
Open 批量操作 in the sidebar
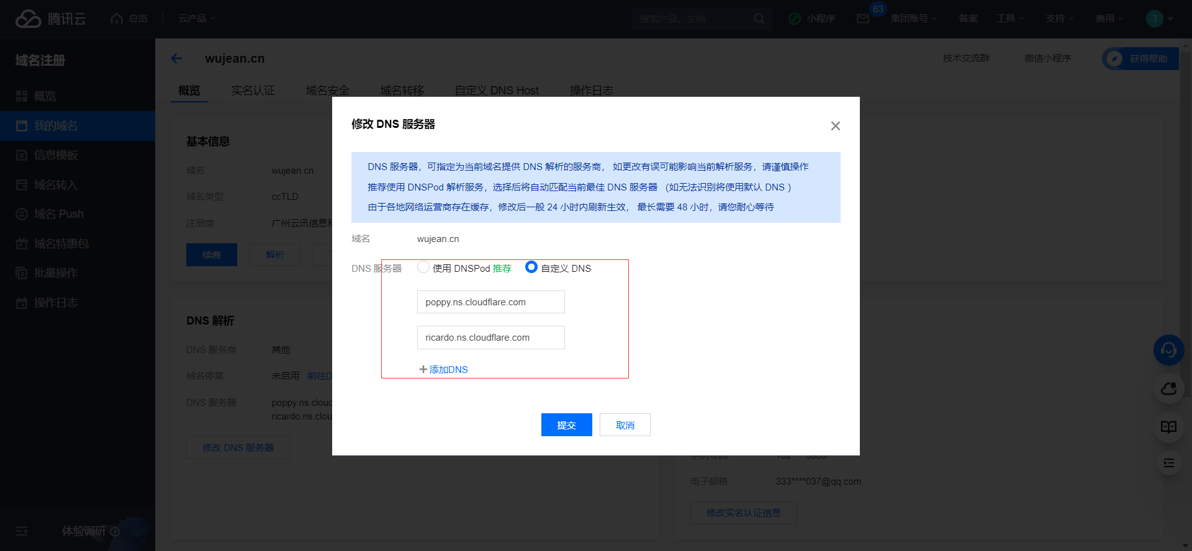78,273
